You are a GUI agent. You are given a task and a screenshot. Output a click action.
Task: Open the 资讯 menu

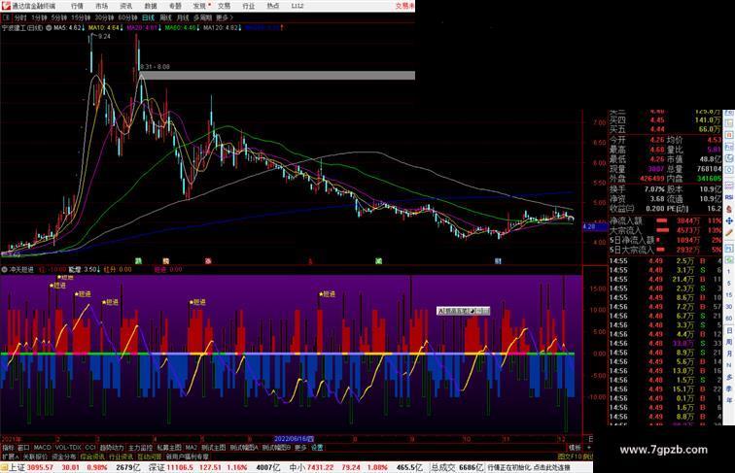(125, 6)
